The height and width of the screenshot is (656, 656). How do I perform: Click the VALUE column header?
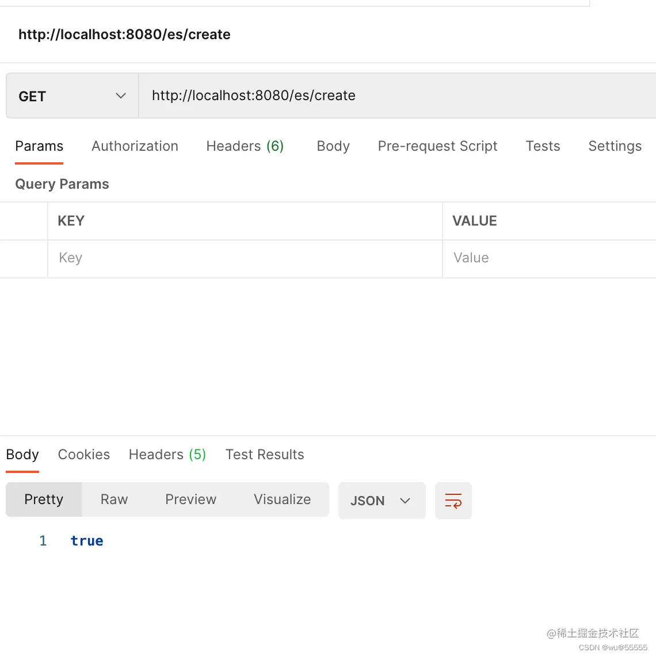tap(474, 220)
